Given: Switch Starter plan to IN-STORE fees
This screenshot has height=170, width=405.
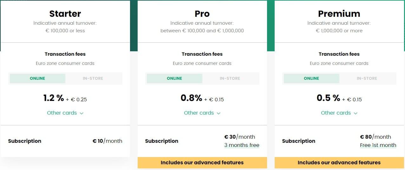Looking at the screenshot, I should click(93, 79).
